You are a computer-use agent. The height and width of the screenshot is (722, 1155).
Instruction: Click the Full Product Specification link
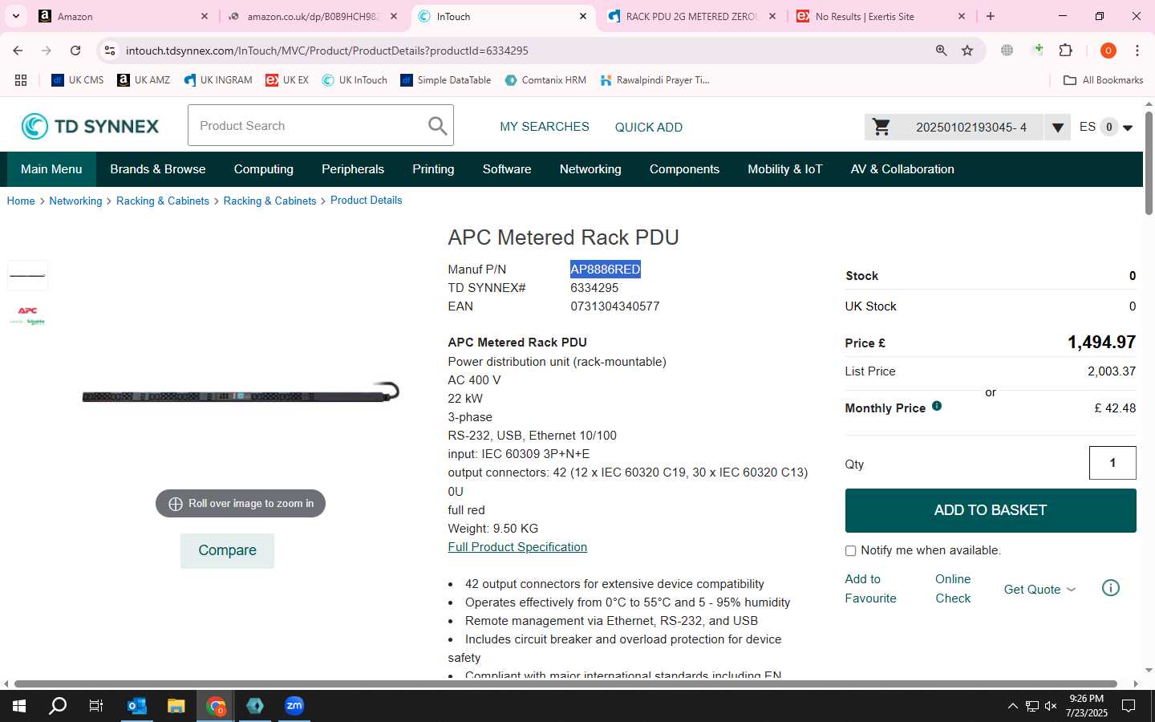[517, 547]
